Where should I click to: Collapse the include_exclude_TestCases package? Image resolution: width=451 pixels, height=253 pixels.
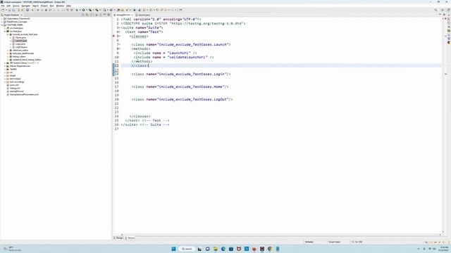coord(8,34)
